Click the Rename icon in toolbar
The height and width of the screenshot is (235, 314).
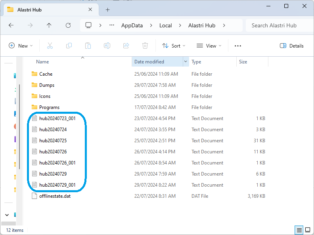(x=107, y=46)
